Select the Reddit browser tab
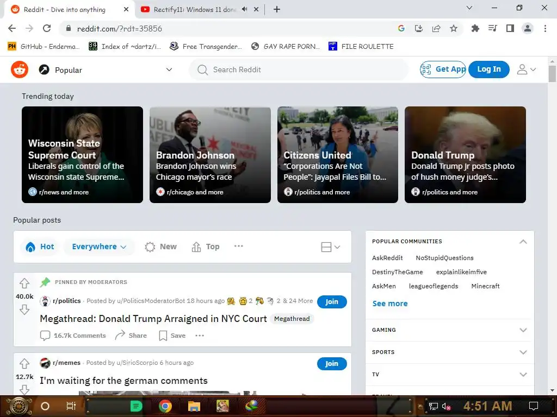557x417 pixels. (65, 10)
